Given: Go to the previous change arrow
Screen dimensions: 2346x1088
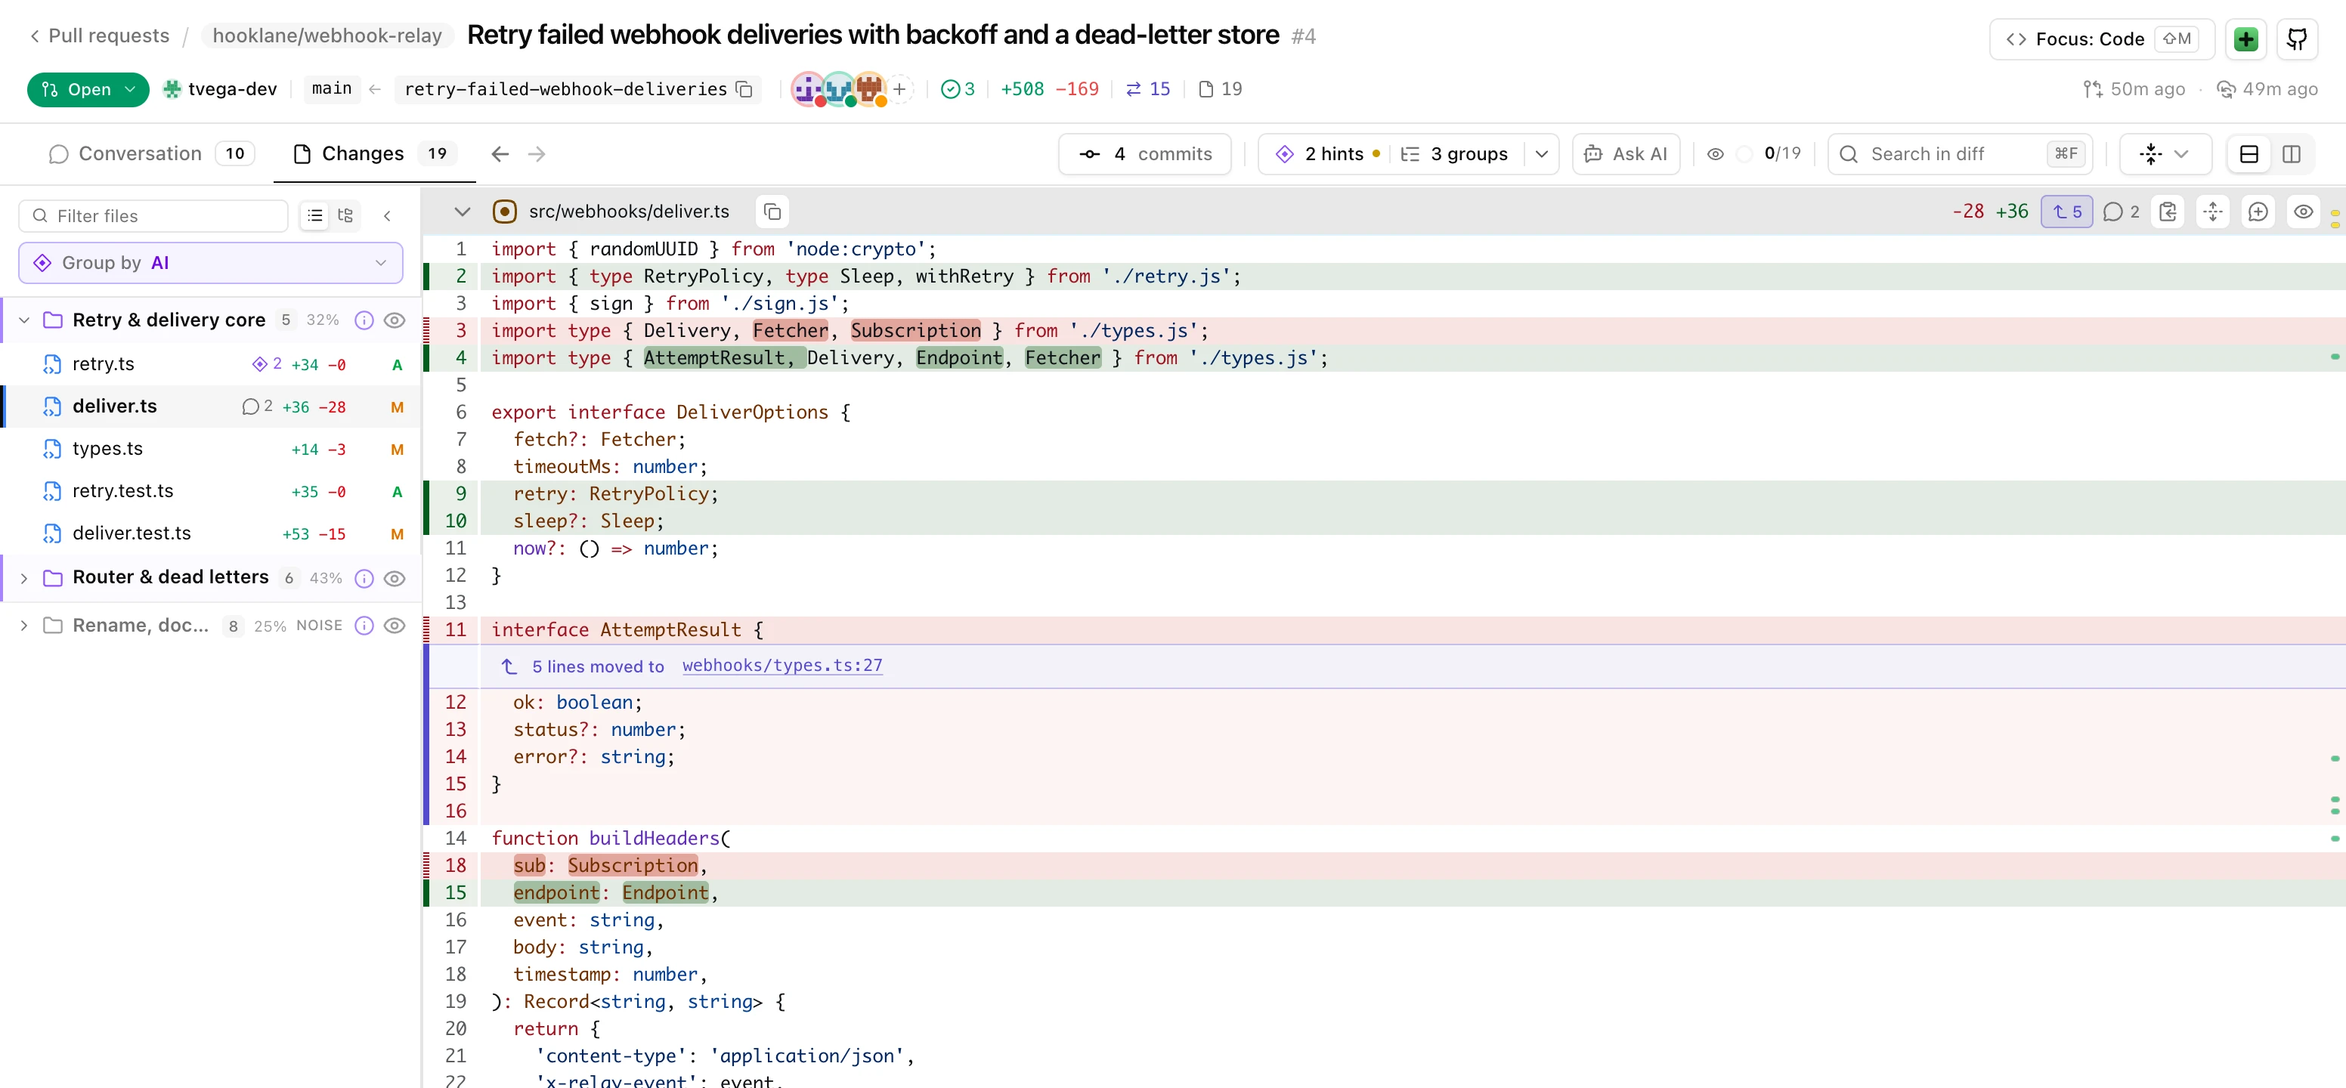Looking at the screenshot, I should (x=500, y=154).
